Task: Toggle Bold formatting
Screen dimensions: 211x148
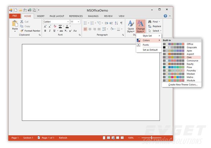Action: point(45,31)
